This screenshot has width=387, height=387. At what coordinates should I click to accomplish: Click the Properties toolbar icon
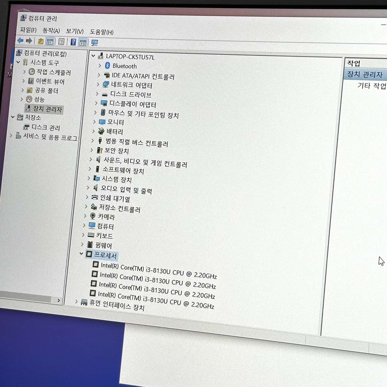point(62,42)
